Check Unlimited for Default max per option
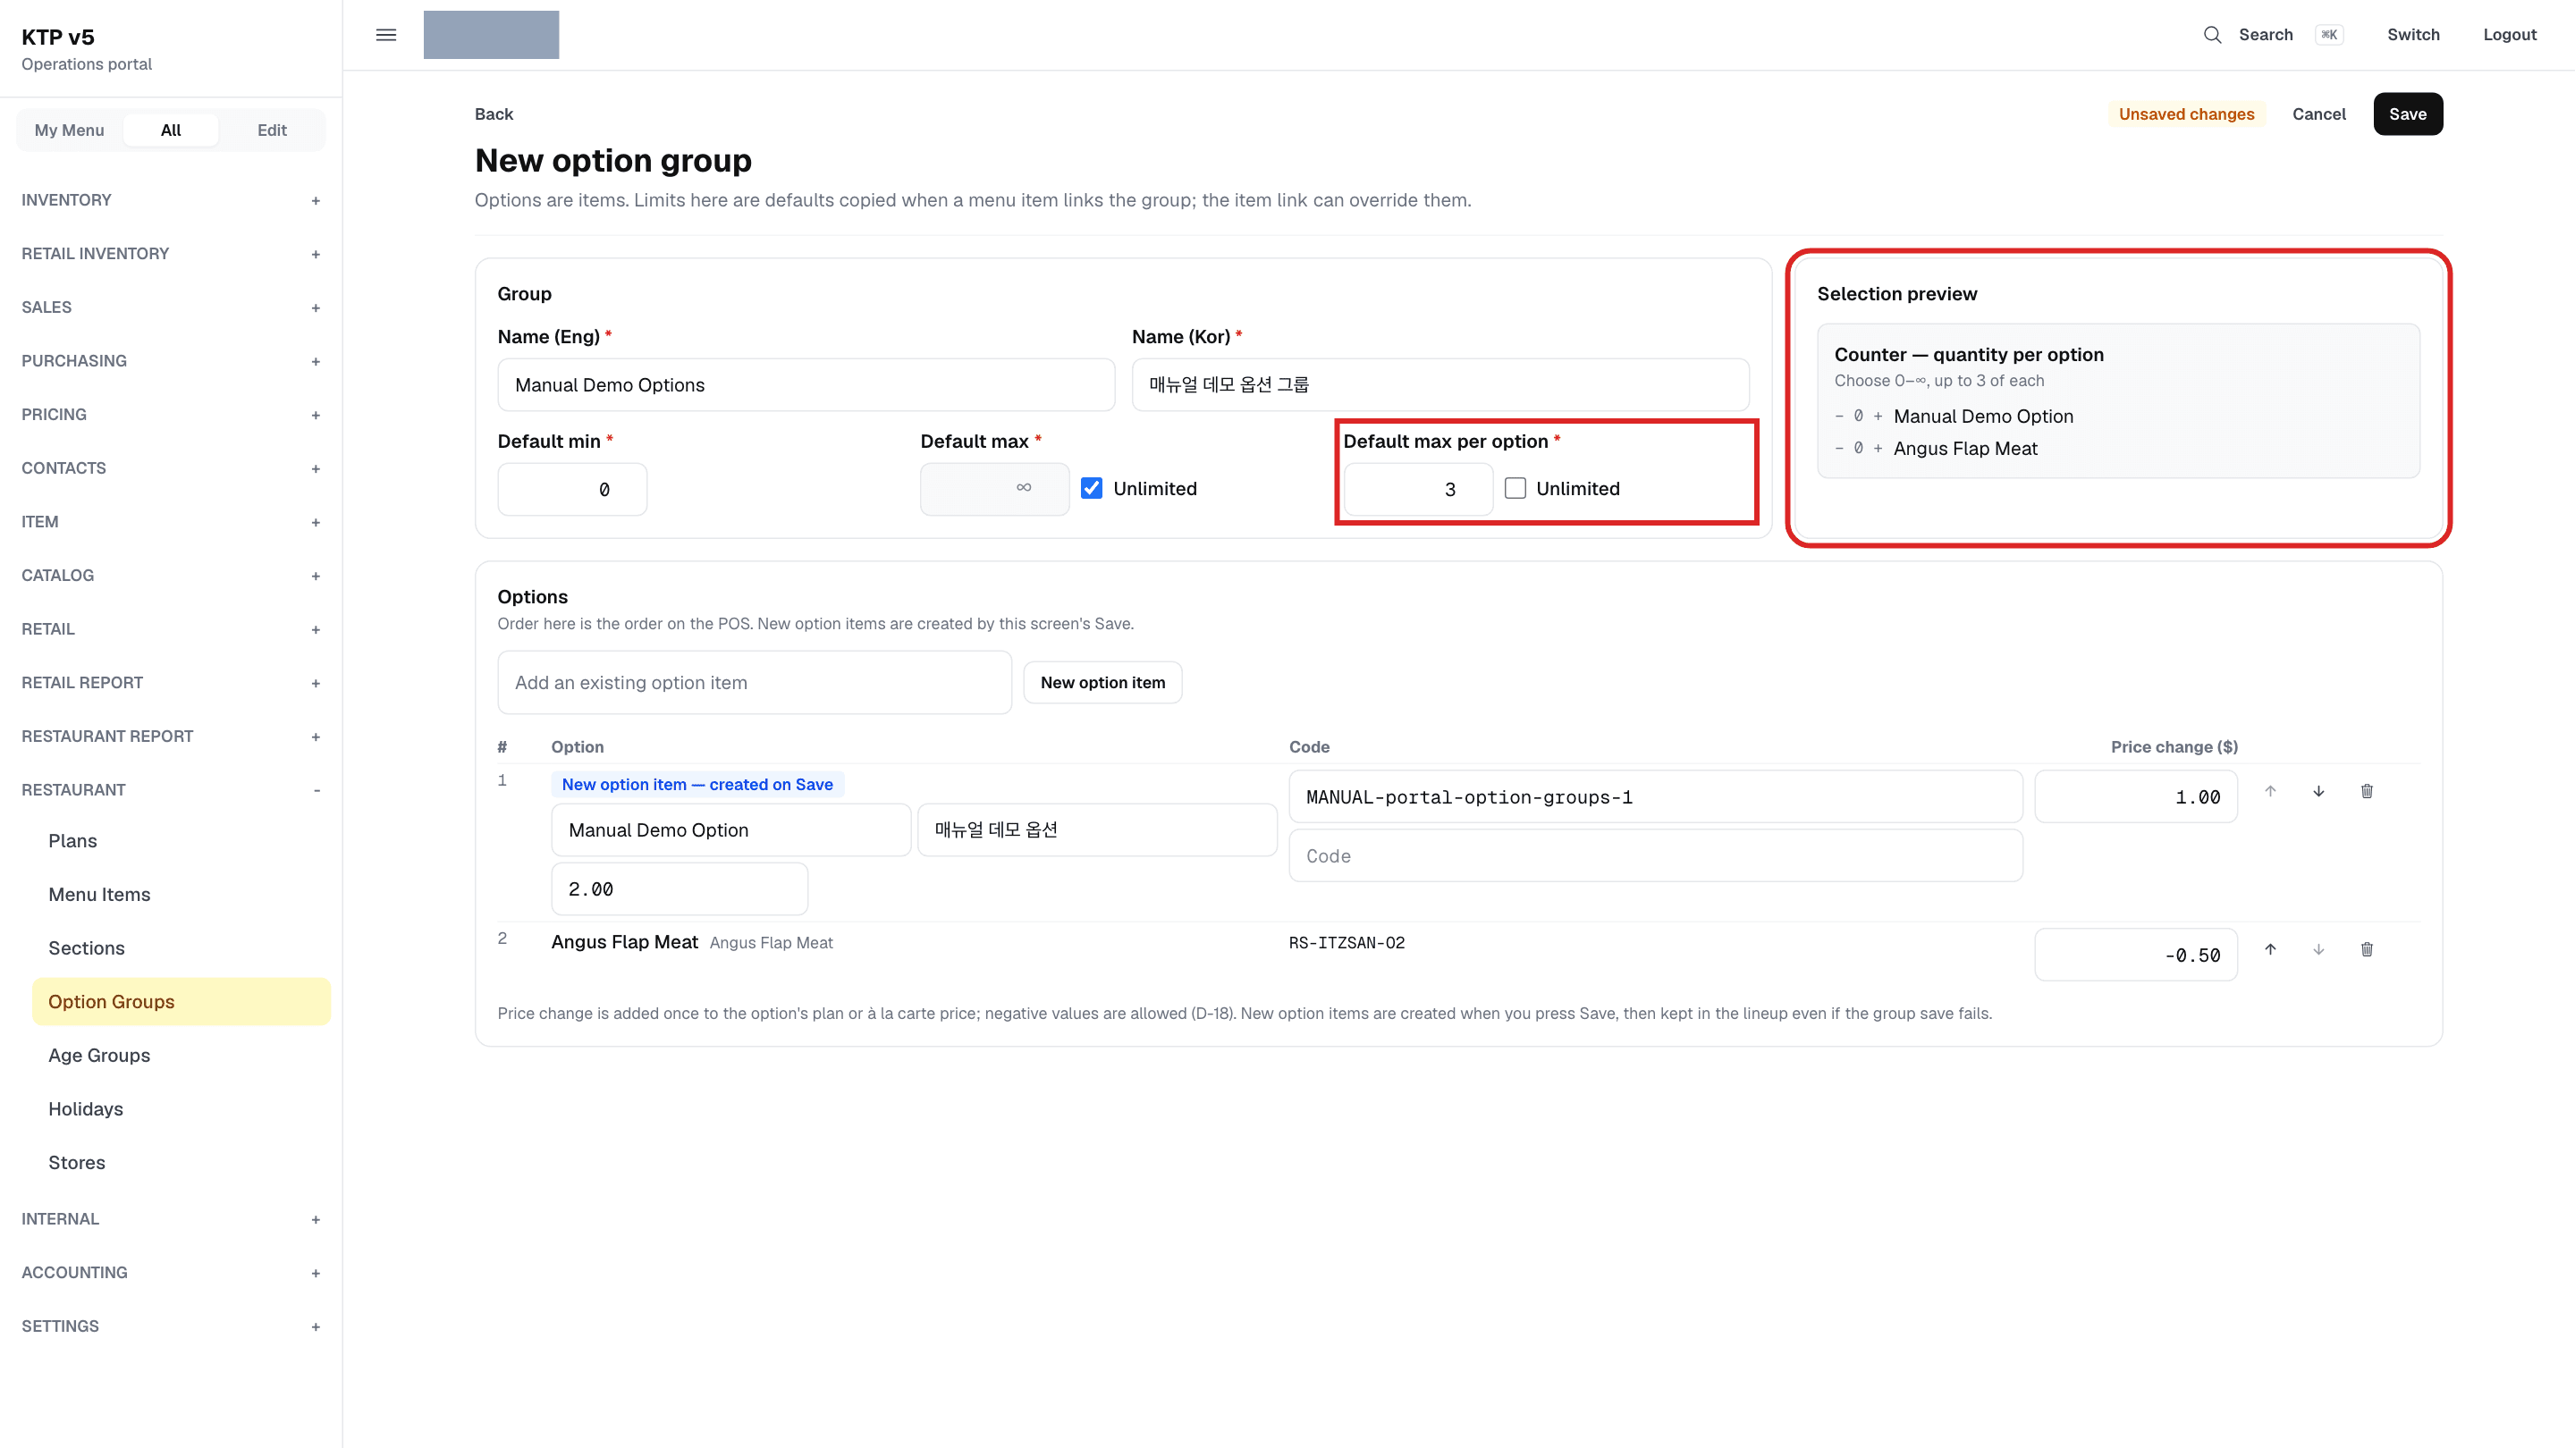The height and width of the screenshot is (1448, 2575). click(x=1515, y=489)
